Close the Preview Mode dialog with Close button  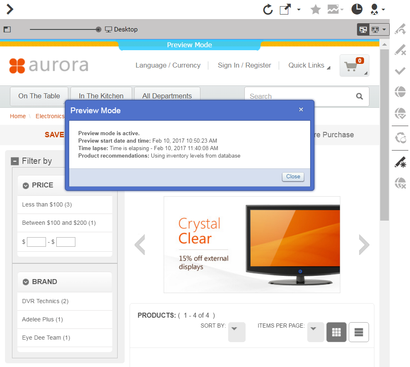click(x=293, y=177)
